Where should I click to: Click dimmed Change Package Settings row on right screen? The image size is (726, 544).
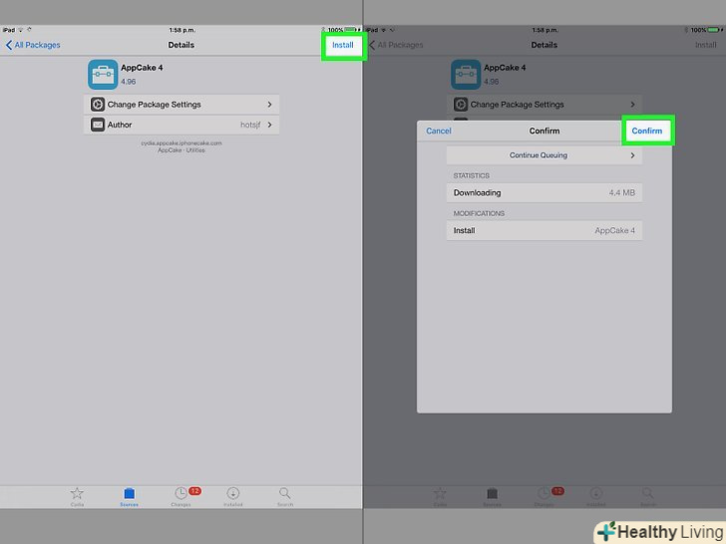click(544, 105)
